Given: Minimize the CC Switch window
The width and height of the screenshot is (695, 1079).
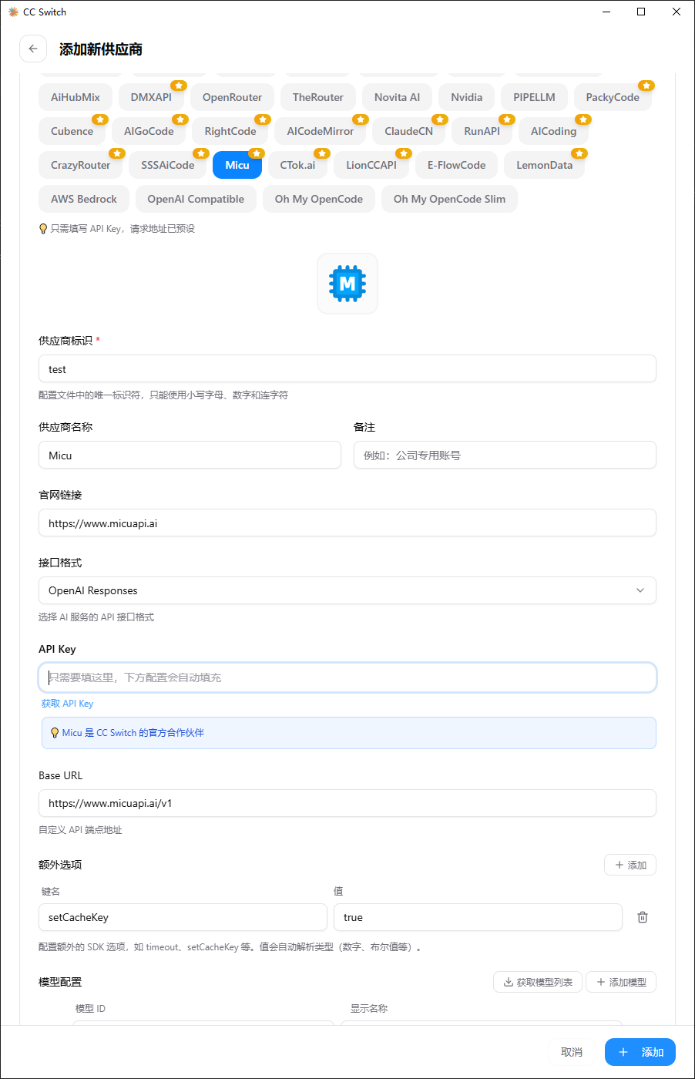Looking at the screenshot, I should coord(606,12).
